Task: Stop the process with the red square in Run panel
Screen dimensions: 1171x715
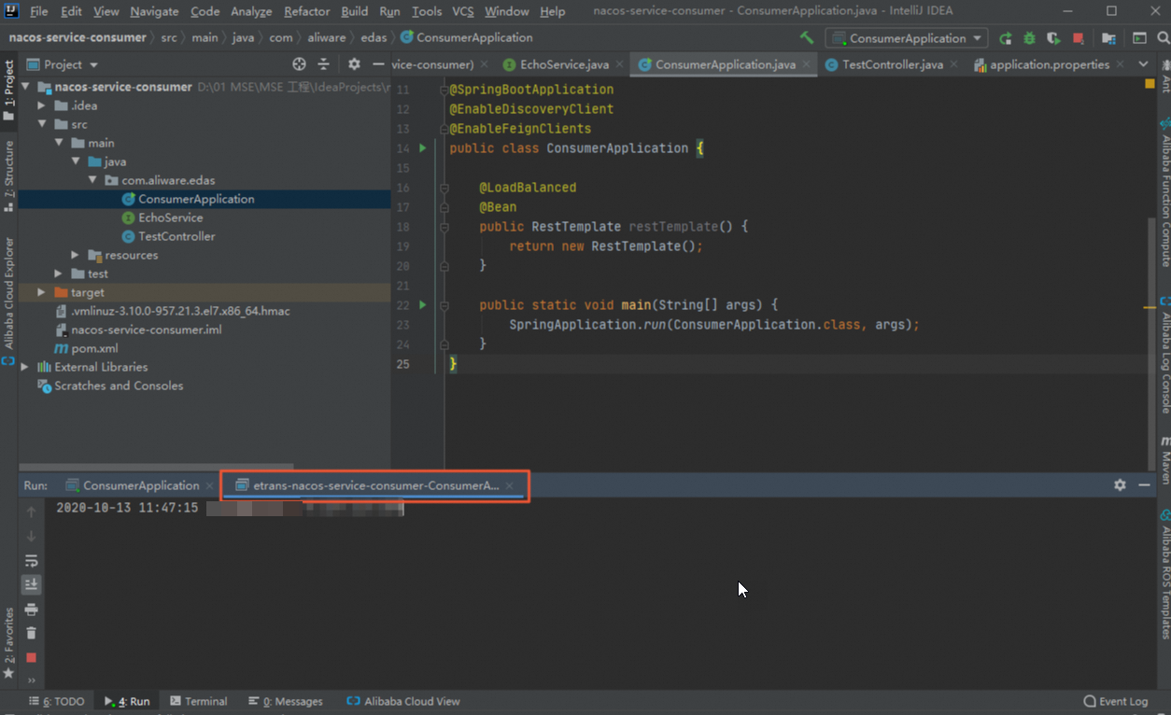Action: pos(31,657)
